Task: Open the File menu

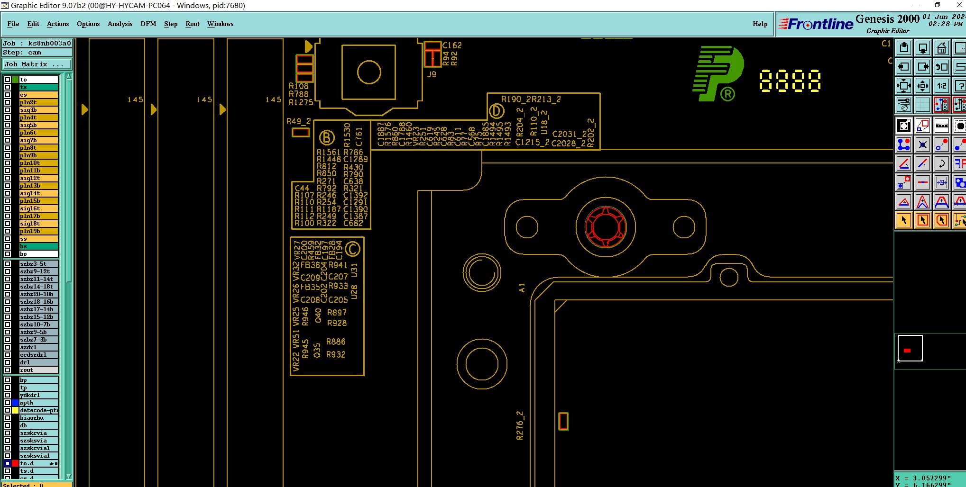Action: [x=13, y=24]
